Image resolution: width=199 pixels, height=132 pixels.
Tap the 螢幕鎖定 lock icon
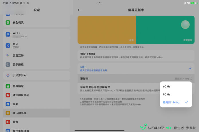coord(8,86)
